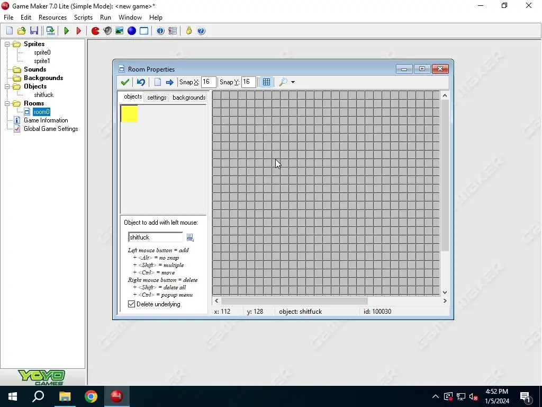
Task: Select sprite0 in resource tree
Action: click(42, 52)
